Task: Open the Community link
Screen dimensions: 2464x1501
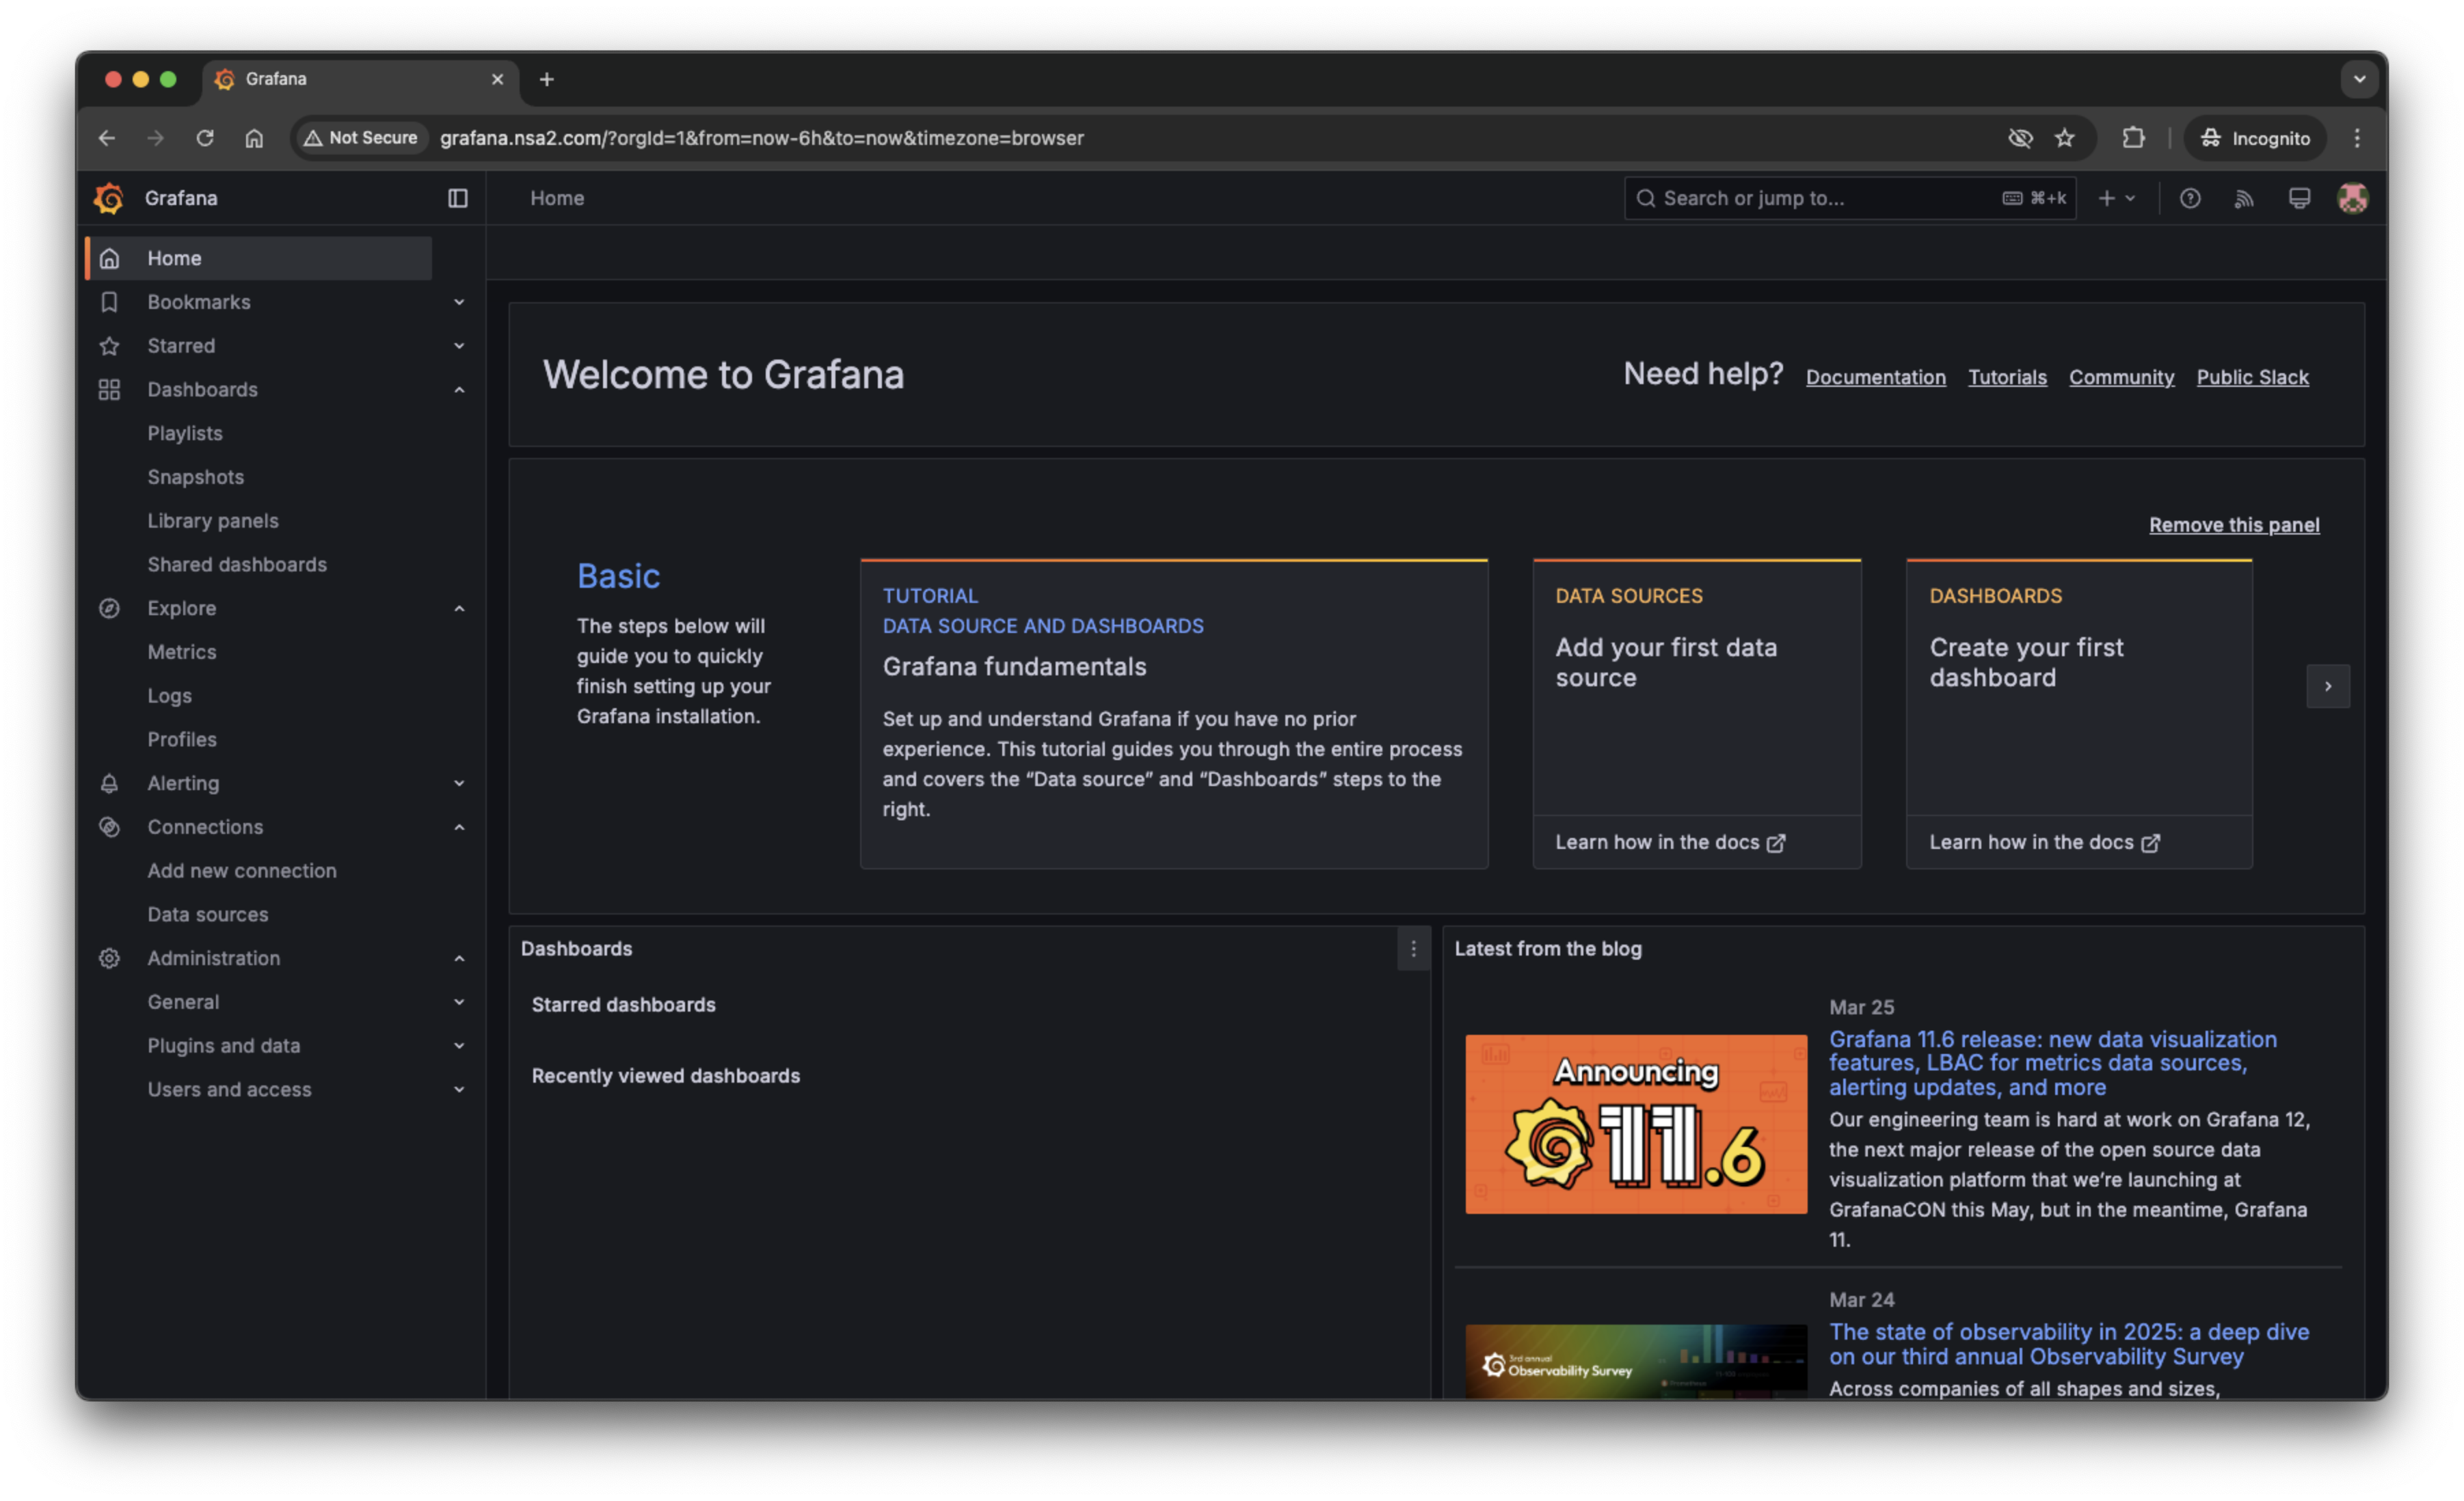Action: click(x=2121, y=377)
